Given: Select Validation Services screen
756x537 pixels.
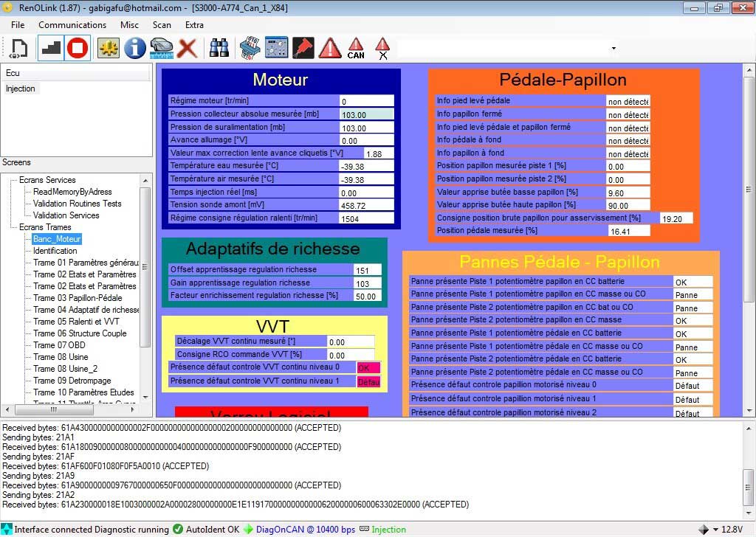Looking at the screenshot, I should click(x=66, y=215).
